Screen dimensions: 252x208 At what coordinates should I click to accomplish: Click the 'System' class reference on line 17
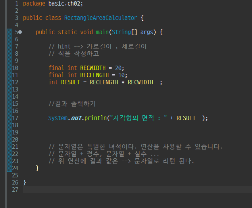[58, 118]
